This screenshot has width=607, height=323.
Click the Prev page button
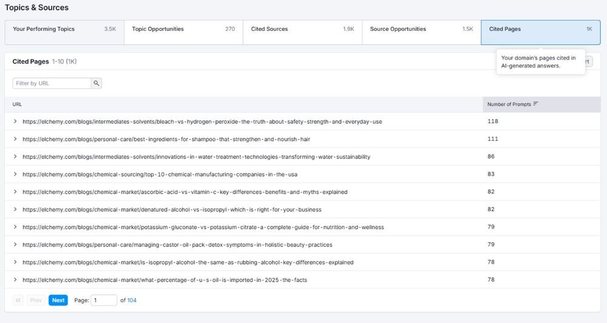[x=36, y=300]
